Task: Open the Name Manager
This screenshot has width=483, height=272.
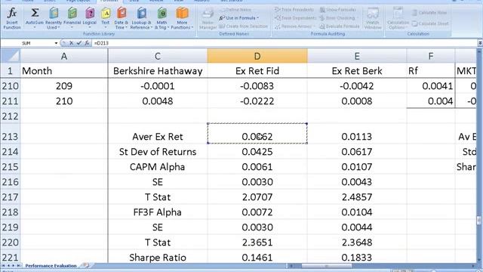Action: [208, 19]
